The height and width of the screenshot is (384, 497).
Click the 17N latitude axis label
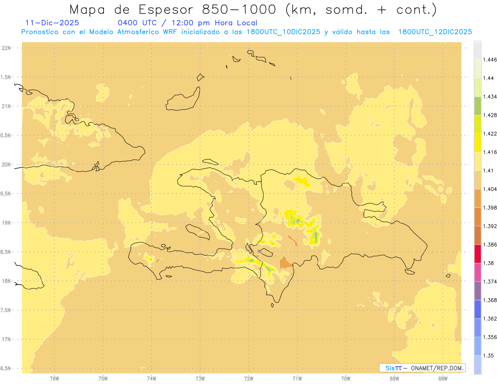[x=6, y=339]
